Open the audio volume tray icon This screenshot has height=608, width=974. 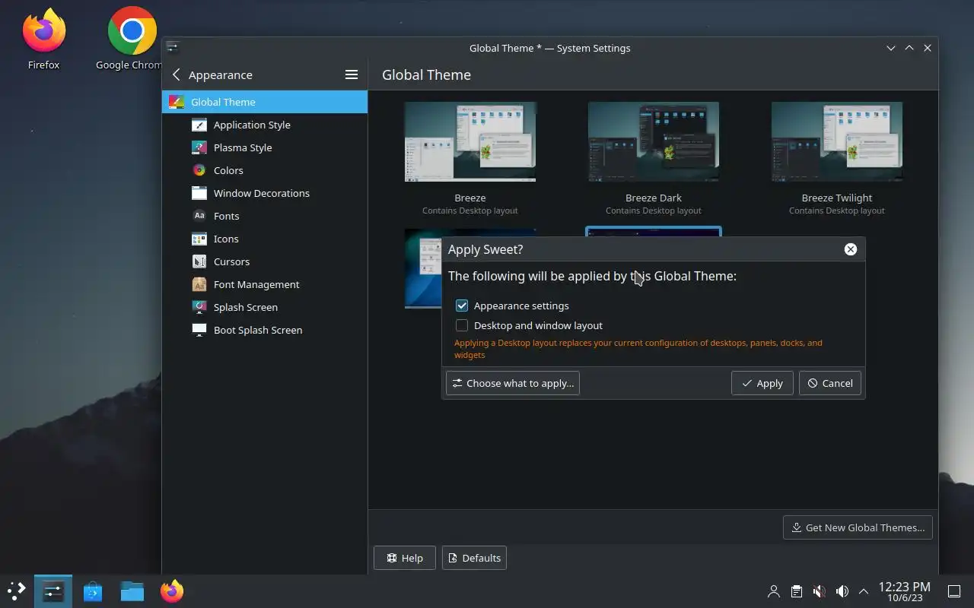tap(842, 591)
